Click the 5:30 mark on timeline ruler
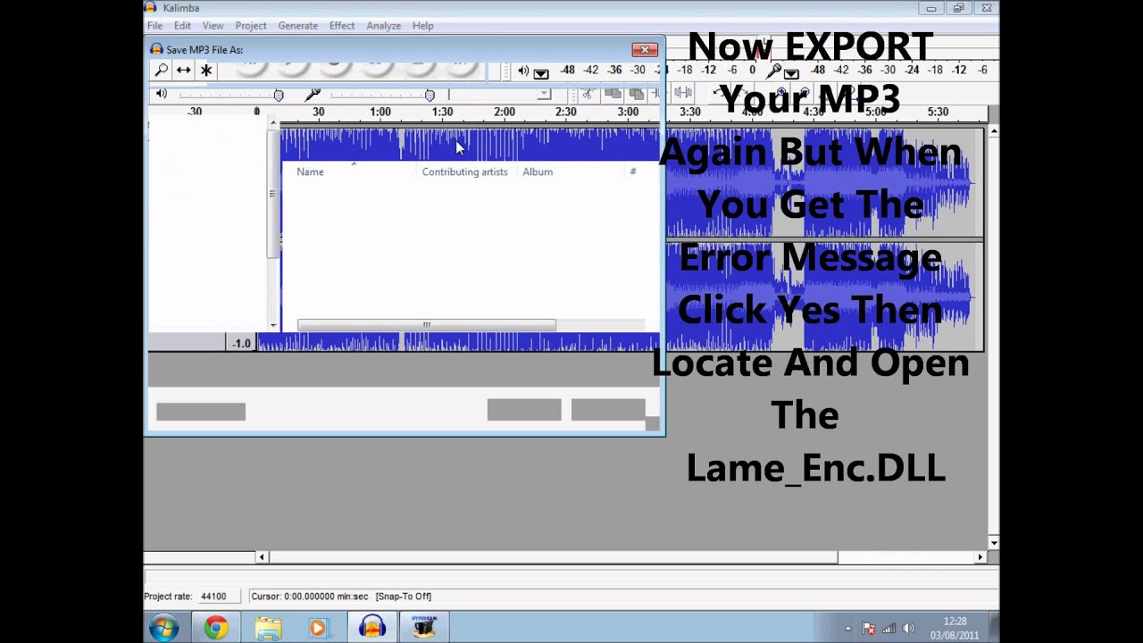Image resolution: width=1143 pixels, height=643 pixels. click(938, 112)
